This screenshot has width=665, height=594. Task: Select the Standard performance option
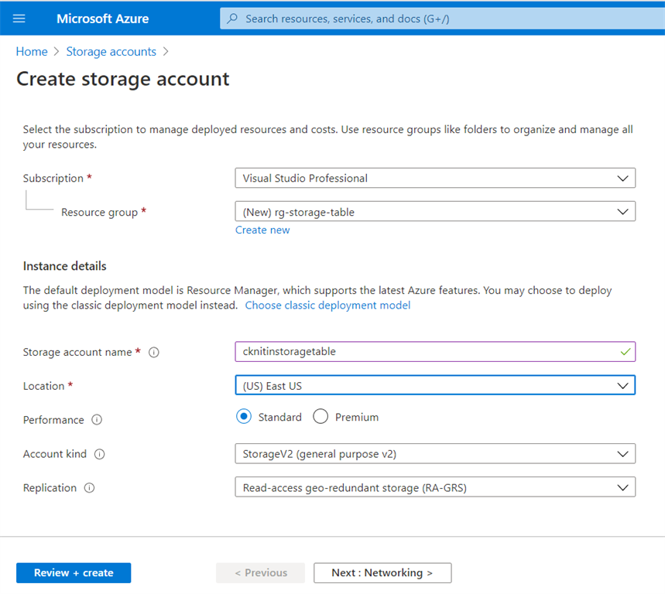pyautogui.click(x=246, y=416)
